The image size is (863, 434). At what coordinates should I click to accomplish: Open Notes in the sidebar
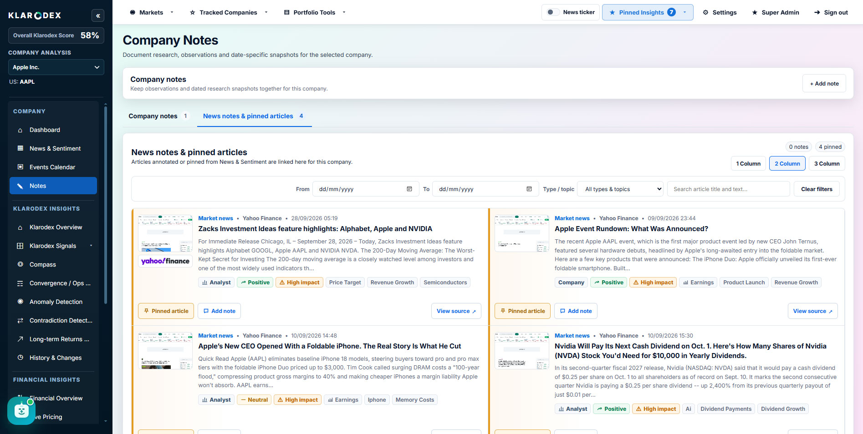53,186
